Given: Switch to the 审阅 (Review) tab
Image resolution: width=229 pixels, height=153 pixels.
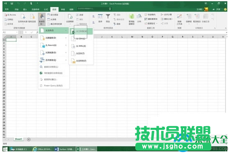Looking at the screenshot, I should pos(63,10).
